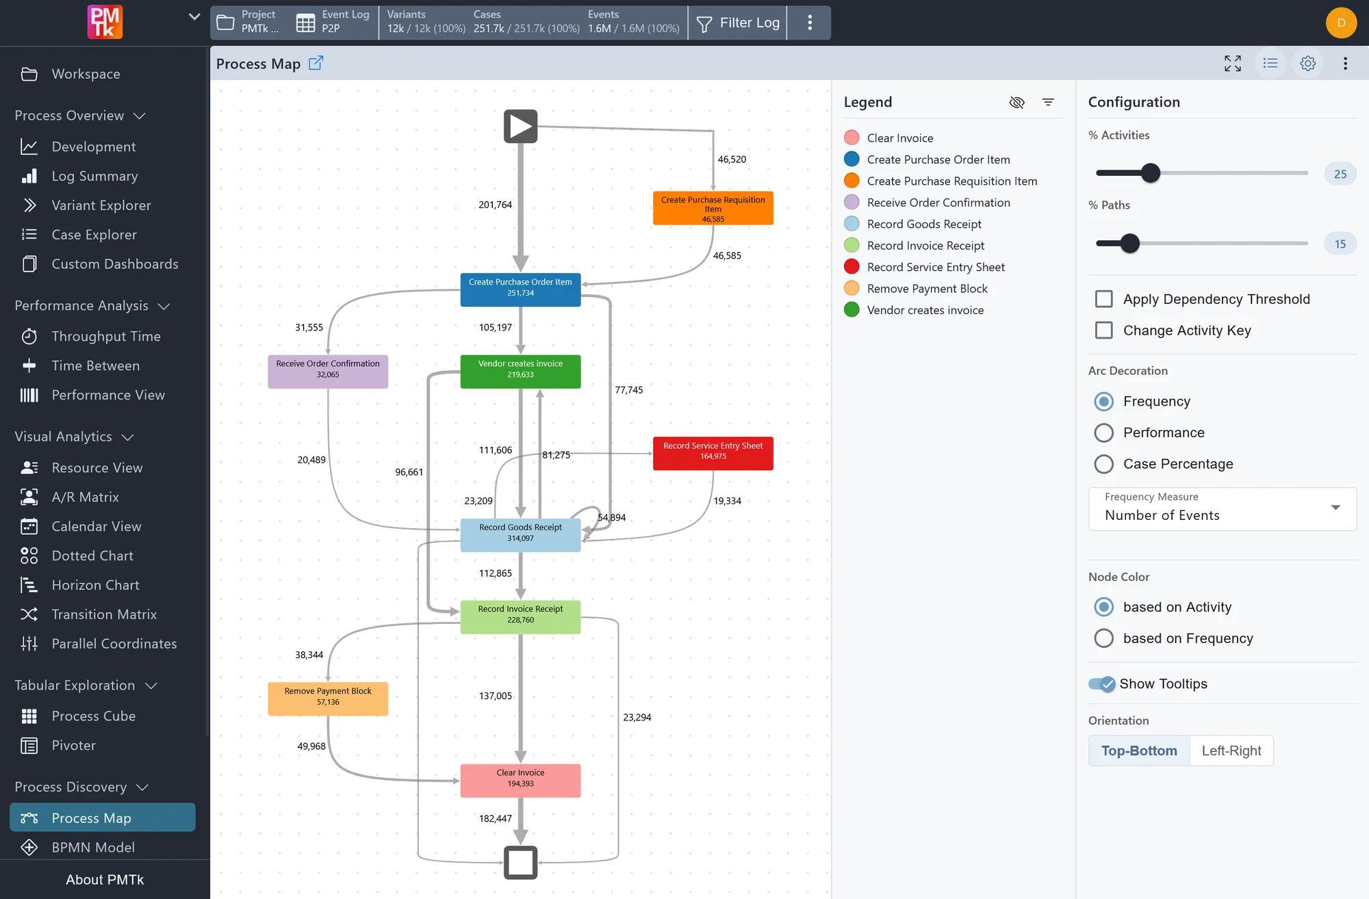
Task: Open Variant Explorer chevrons icon
Action: 29,205
